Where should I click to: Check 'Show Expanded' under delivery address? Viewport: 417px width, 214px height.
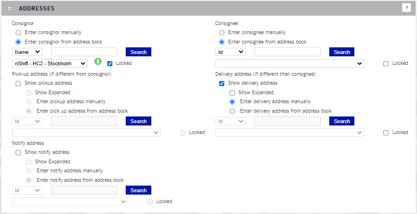tap(232, 93)
